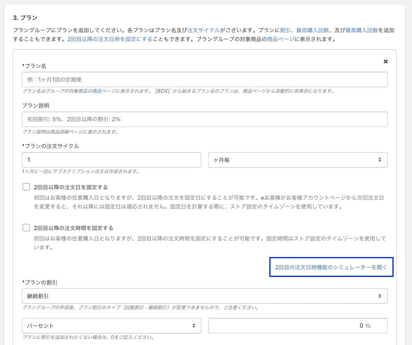Open the 注文サイクル link in the description

click(x=203, y=30)
